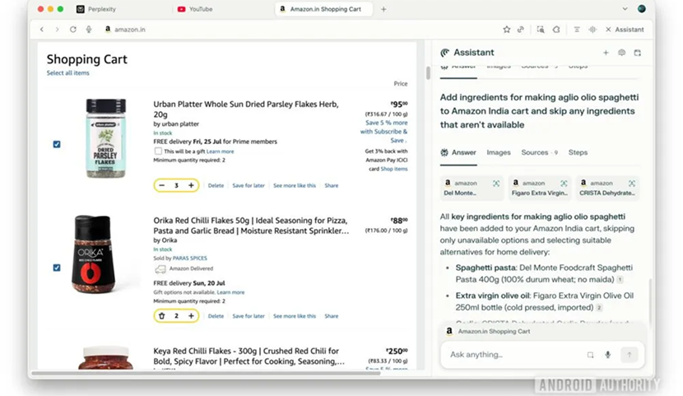Open the Sources tab in the Assistant
The image size is (683, 396).
(539, 152)
